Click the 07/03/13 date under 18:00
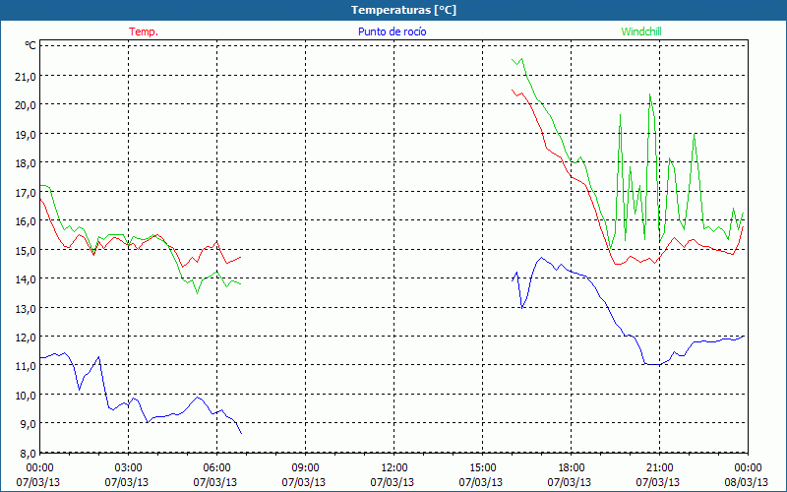 point(570,482)
